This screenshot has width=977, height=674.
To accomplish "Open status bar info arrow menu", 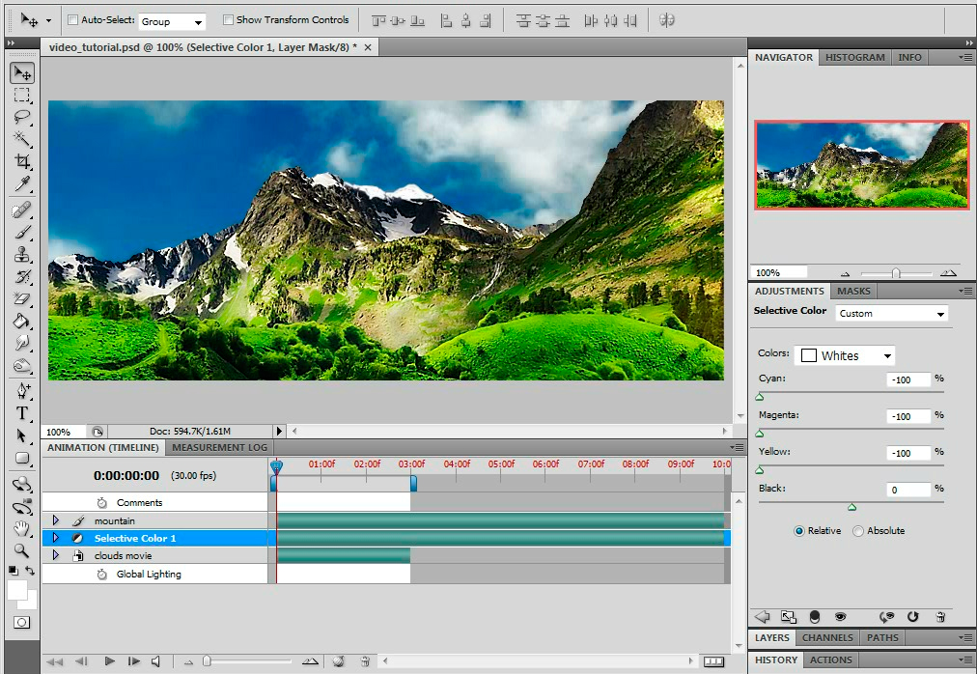I will tap(279, 431).
